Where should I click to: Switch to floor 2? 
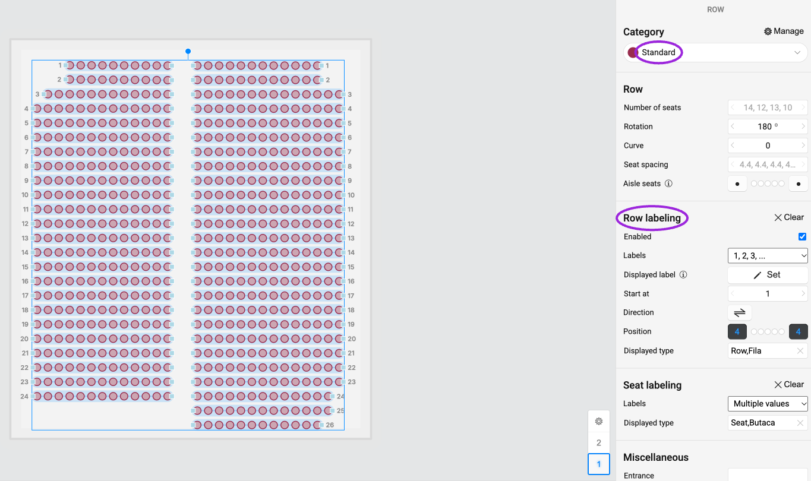click(599, 442)
